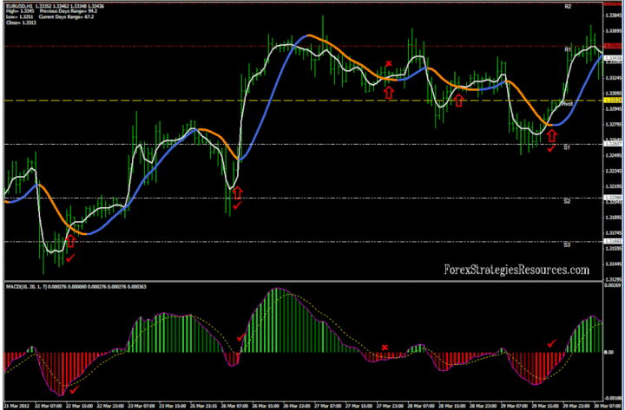Click the 30 Mar 07:00 time label
Screen dimensions: 625x410
coord(607,406)
